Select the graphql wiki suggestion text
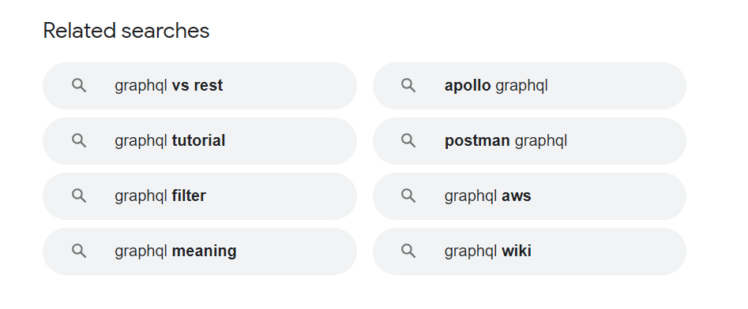 [x=487, y=251]
